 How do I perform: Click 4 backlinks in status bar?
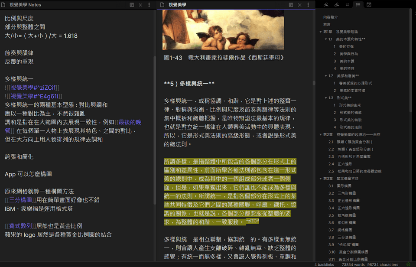[325, 264]
